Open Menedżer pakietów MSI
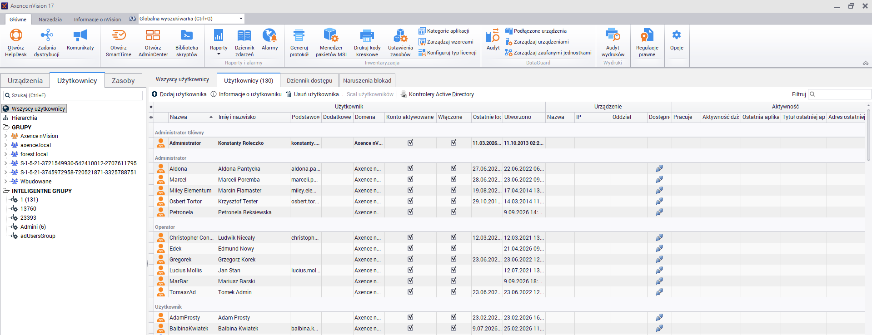 (331, 42)
